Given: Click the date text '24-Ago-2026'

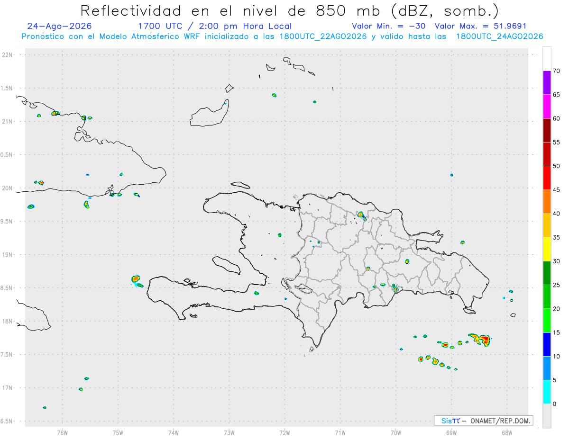Looking at the screenshot, I should [60, 26].
